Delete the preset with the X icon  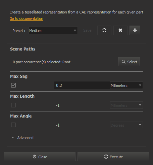tap(120, 30)
